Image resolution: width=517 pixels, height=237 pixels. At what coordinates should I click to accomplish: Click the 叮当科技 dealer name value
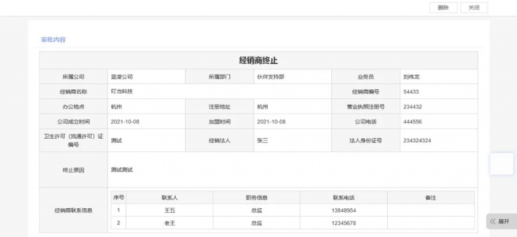point(122,92)
